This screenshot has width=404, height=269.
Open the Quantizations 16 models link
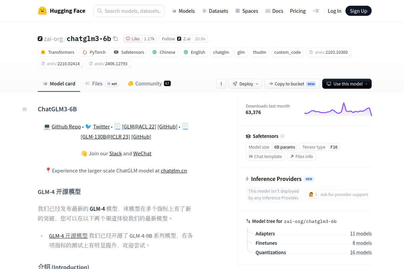coord(361,253)
